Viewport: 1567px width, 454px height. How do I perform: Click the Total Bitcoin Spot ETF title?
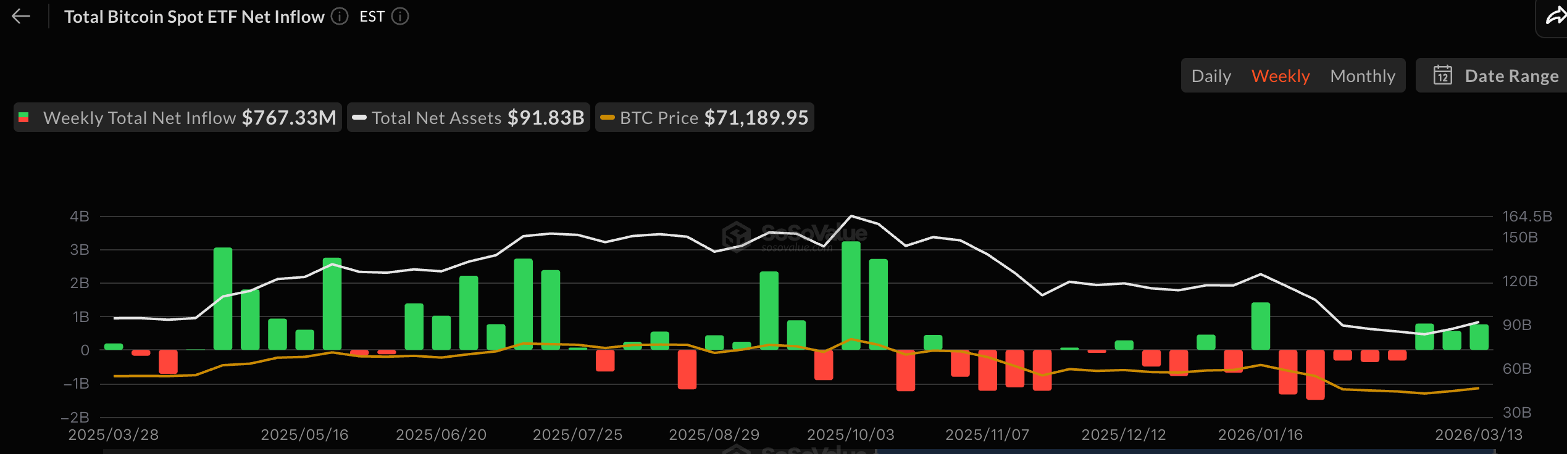(x=194, y=17)
